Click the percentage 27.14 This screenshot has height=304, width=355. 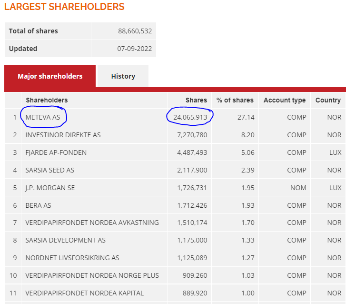(x=246, y=117)
